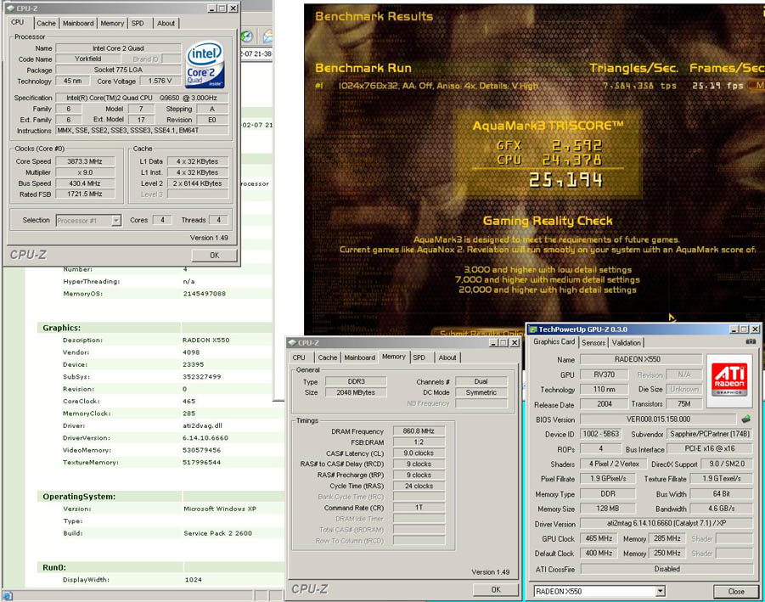The height and width of the screenshot is (602, 765).
Task: Click the GPU Clock value 465 MHz
Action: coord(599,538)
